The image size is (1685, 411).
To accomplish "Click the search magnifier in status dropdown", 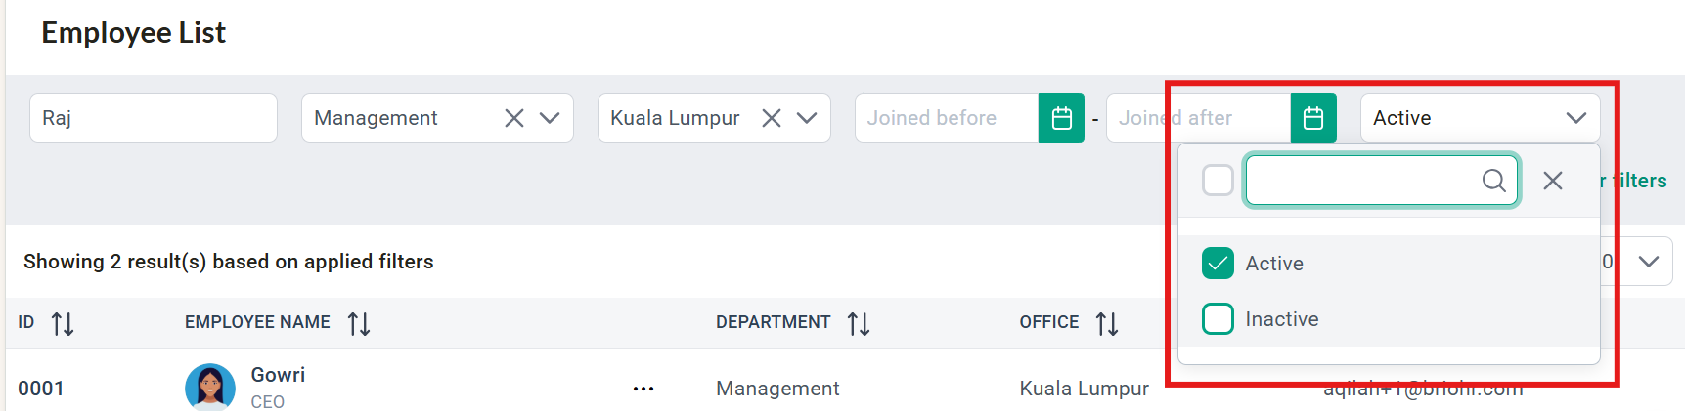I will [1493, 181].
